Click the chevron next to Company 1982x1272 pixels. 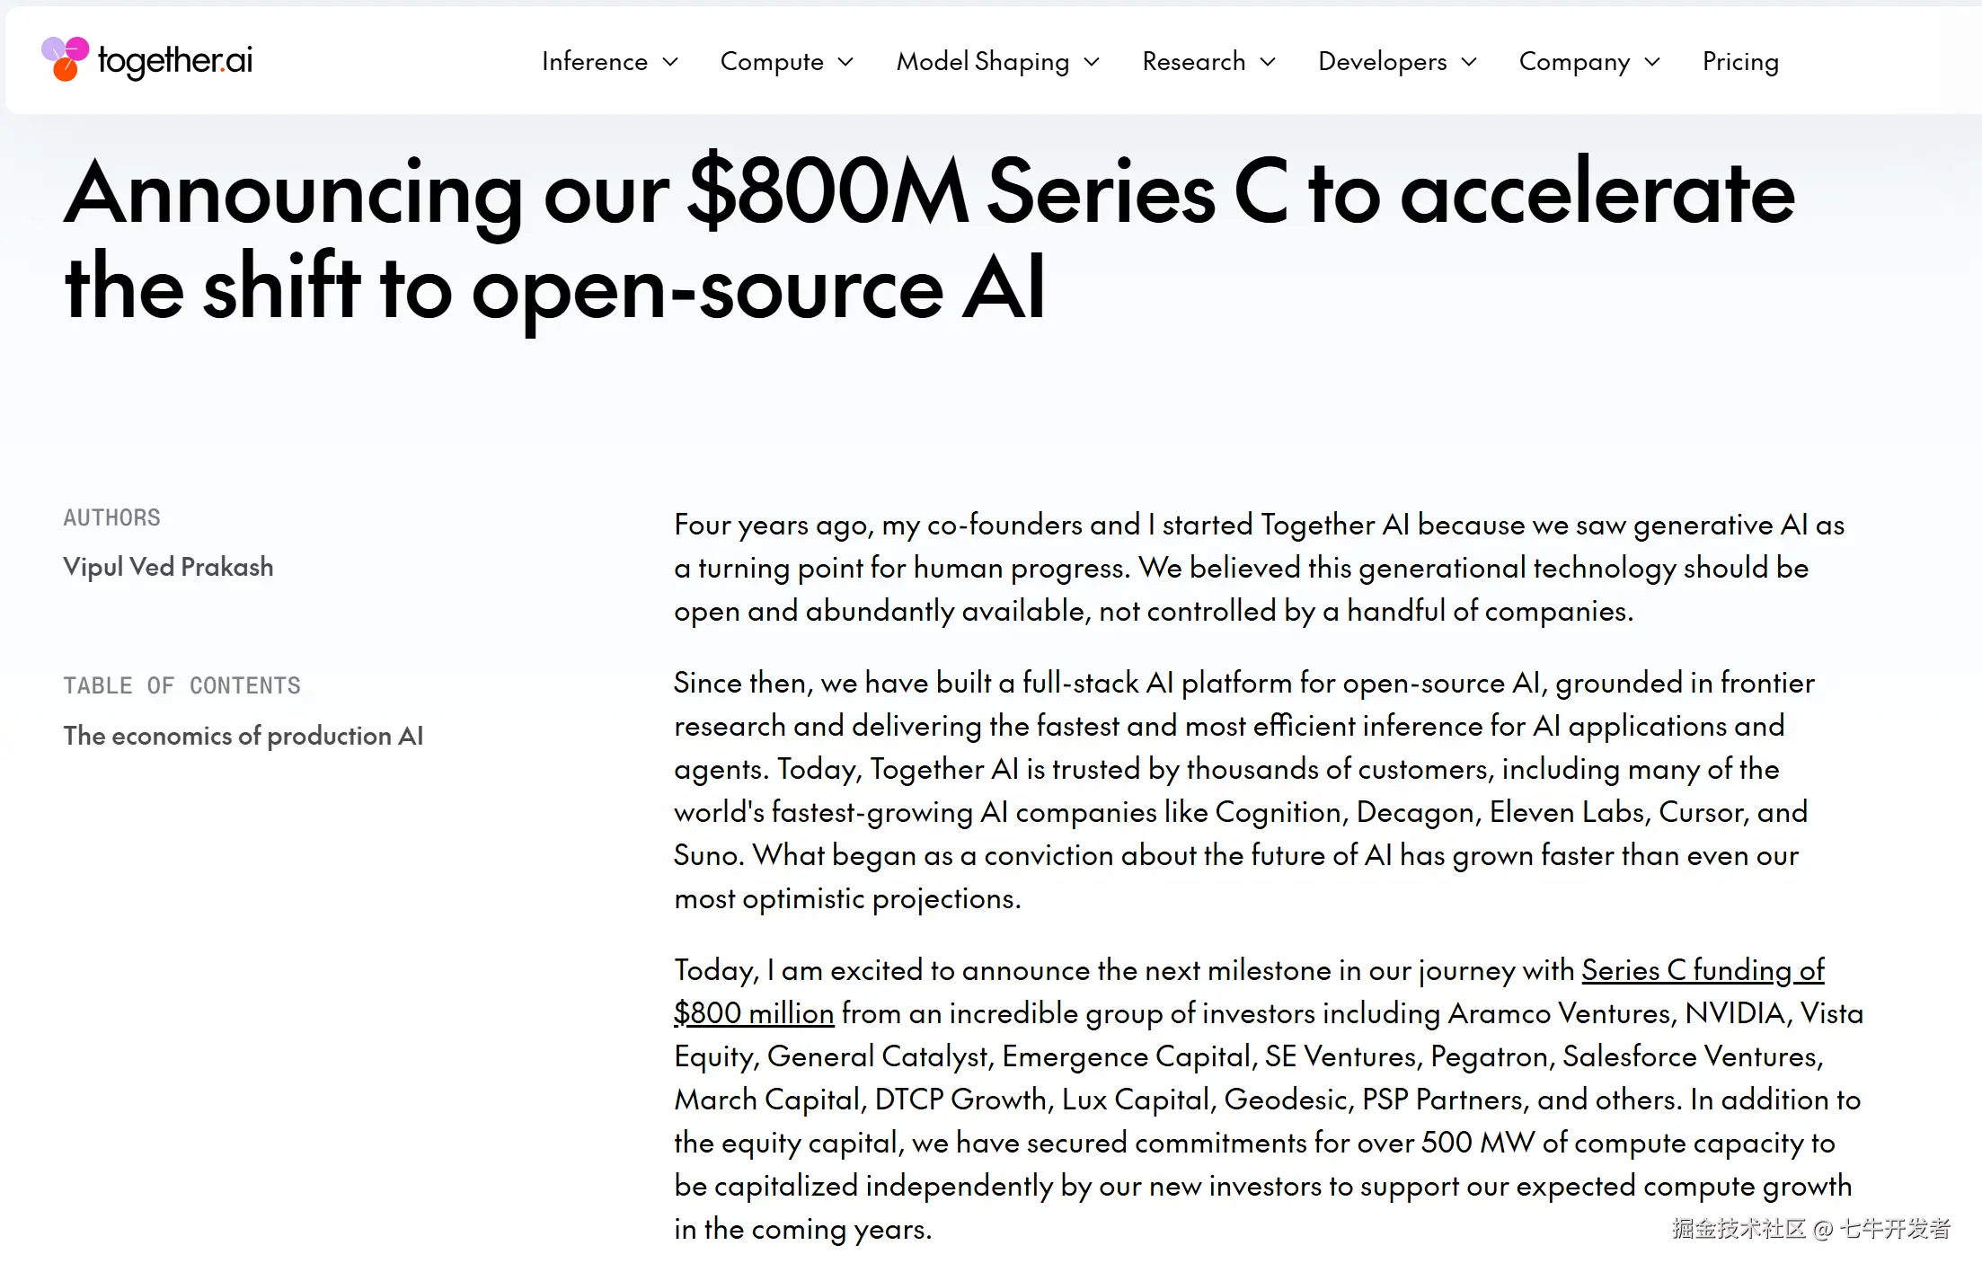pyautogui.click(x=1652, y=62)
